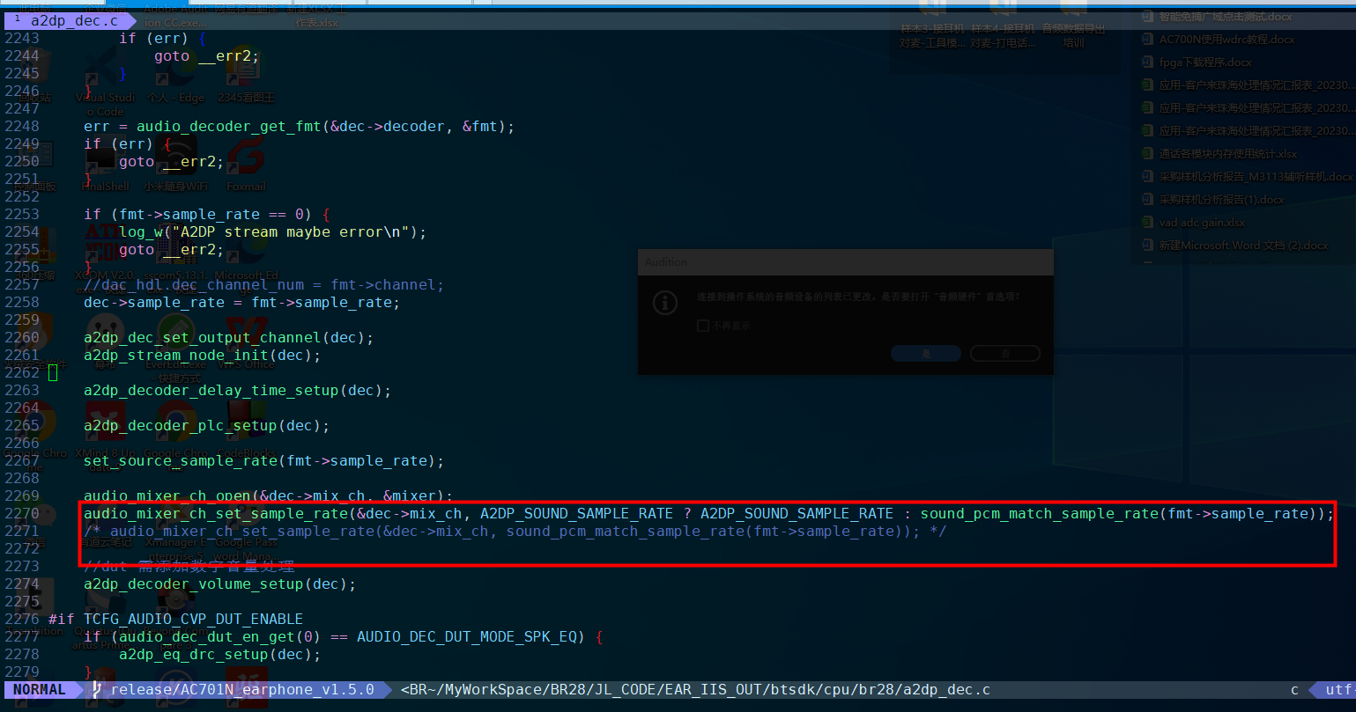
Task: Click the set_source_sample_rate call
Action: click(x=264, y=461)
